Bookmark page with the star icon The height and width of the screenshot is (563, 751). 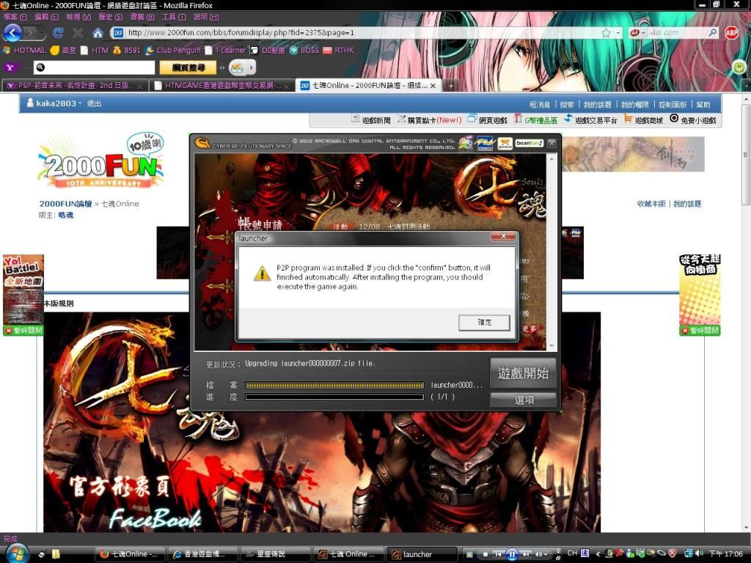[606, 33]
